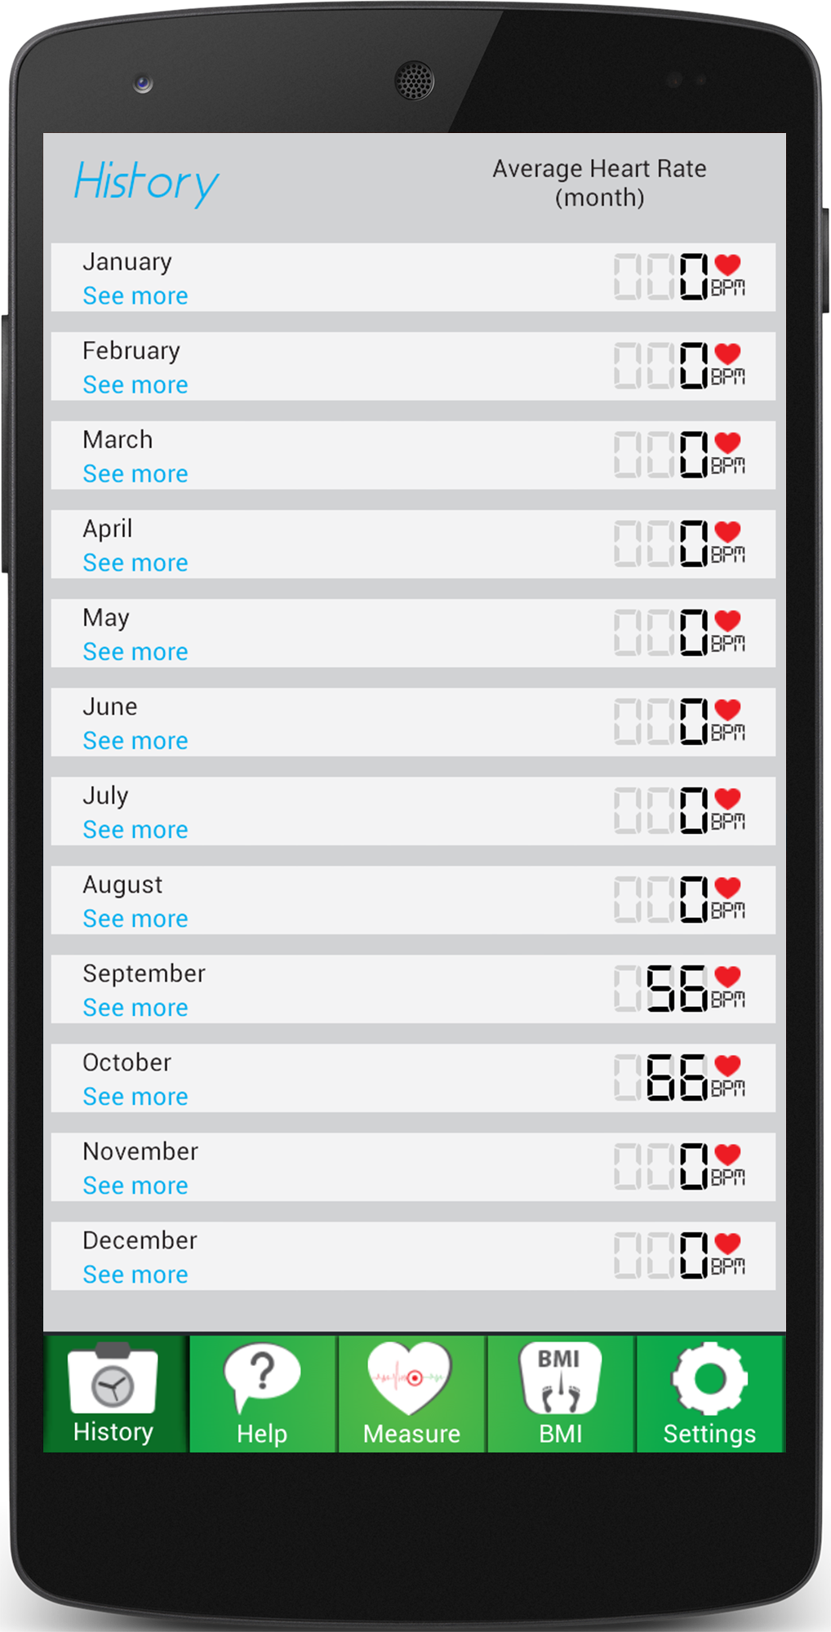Open the History clock icon tab
The image size is (831, 1632).
click(113, 1378)
